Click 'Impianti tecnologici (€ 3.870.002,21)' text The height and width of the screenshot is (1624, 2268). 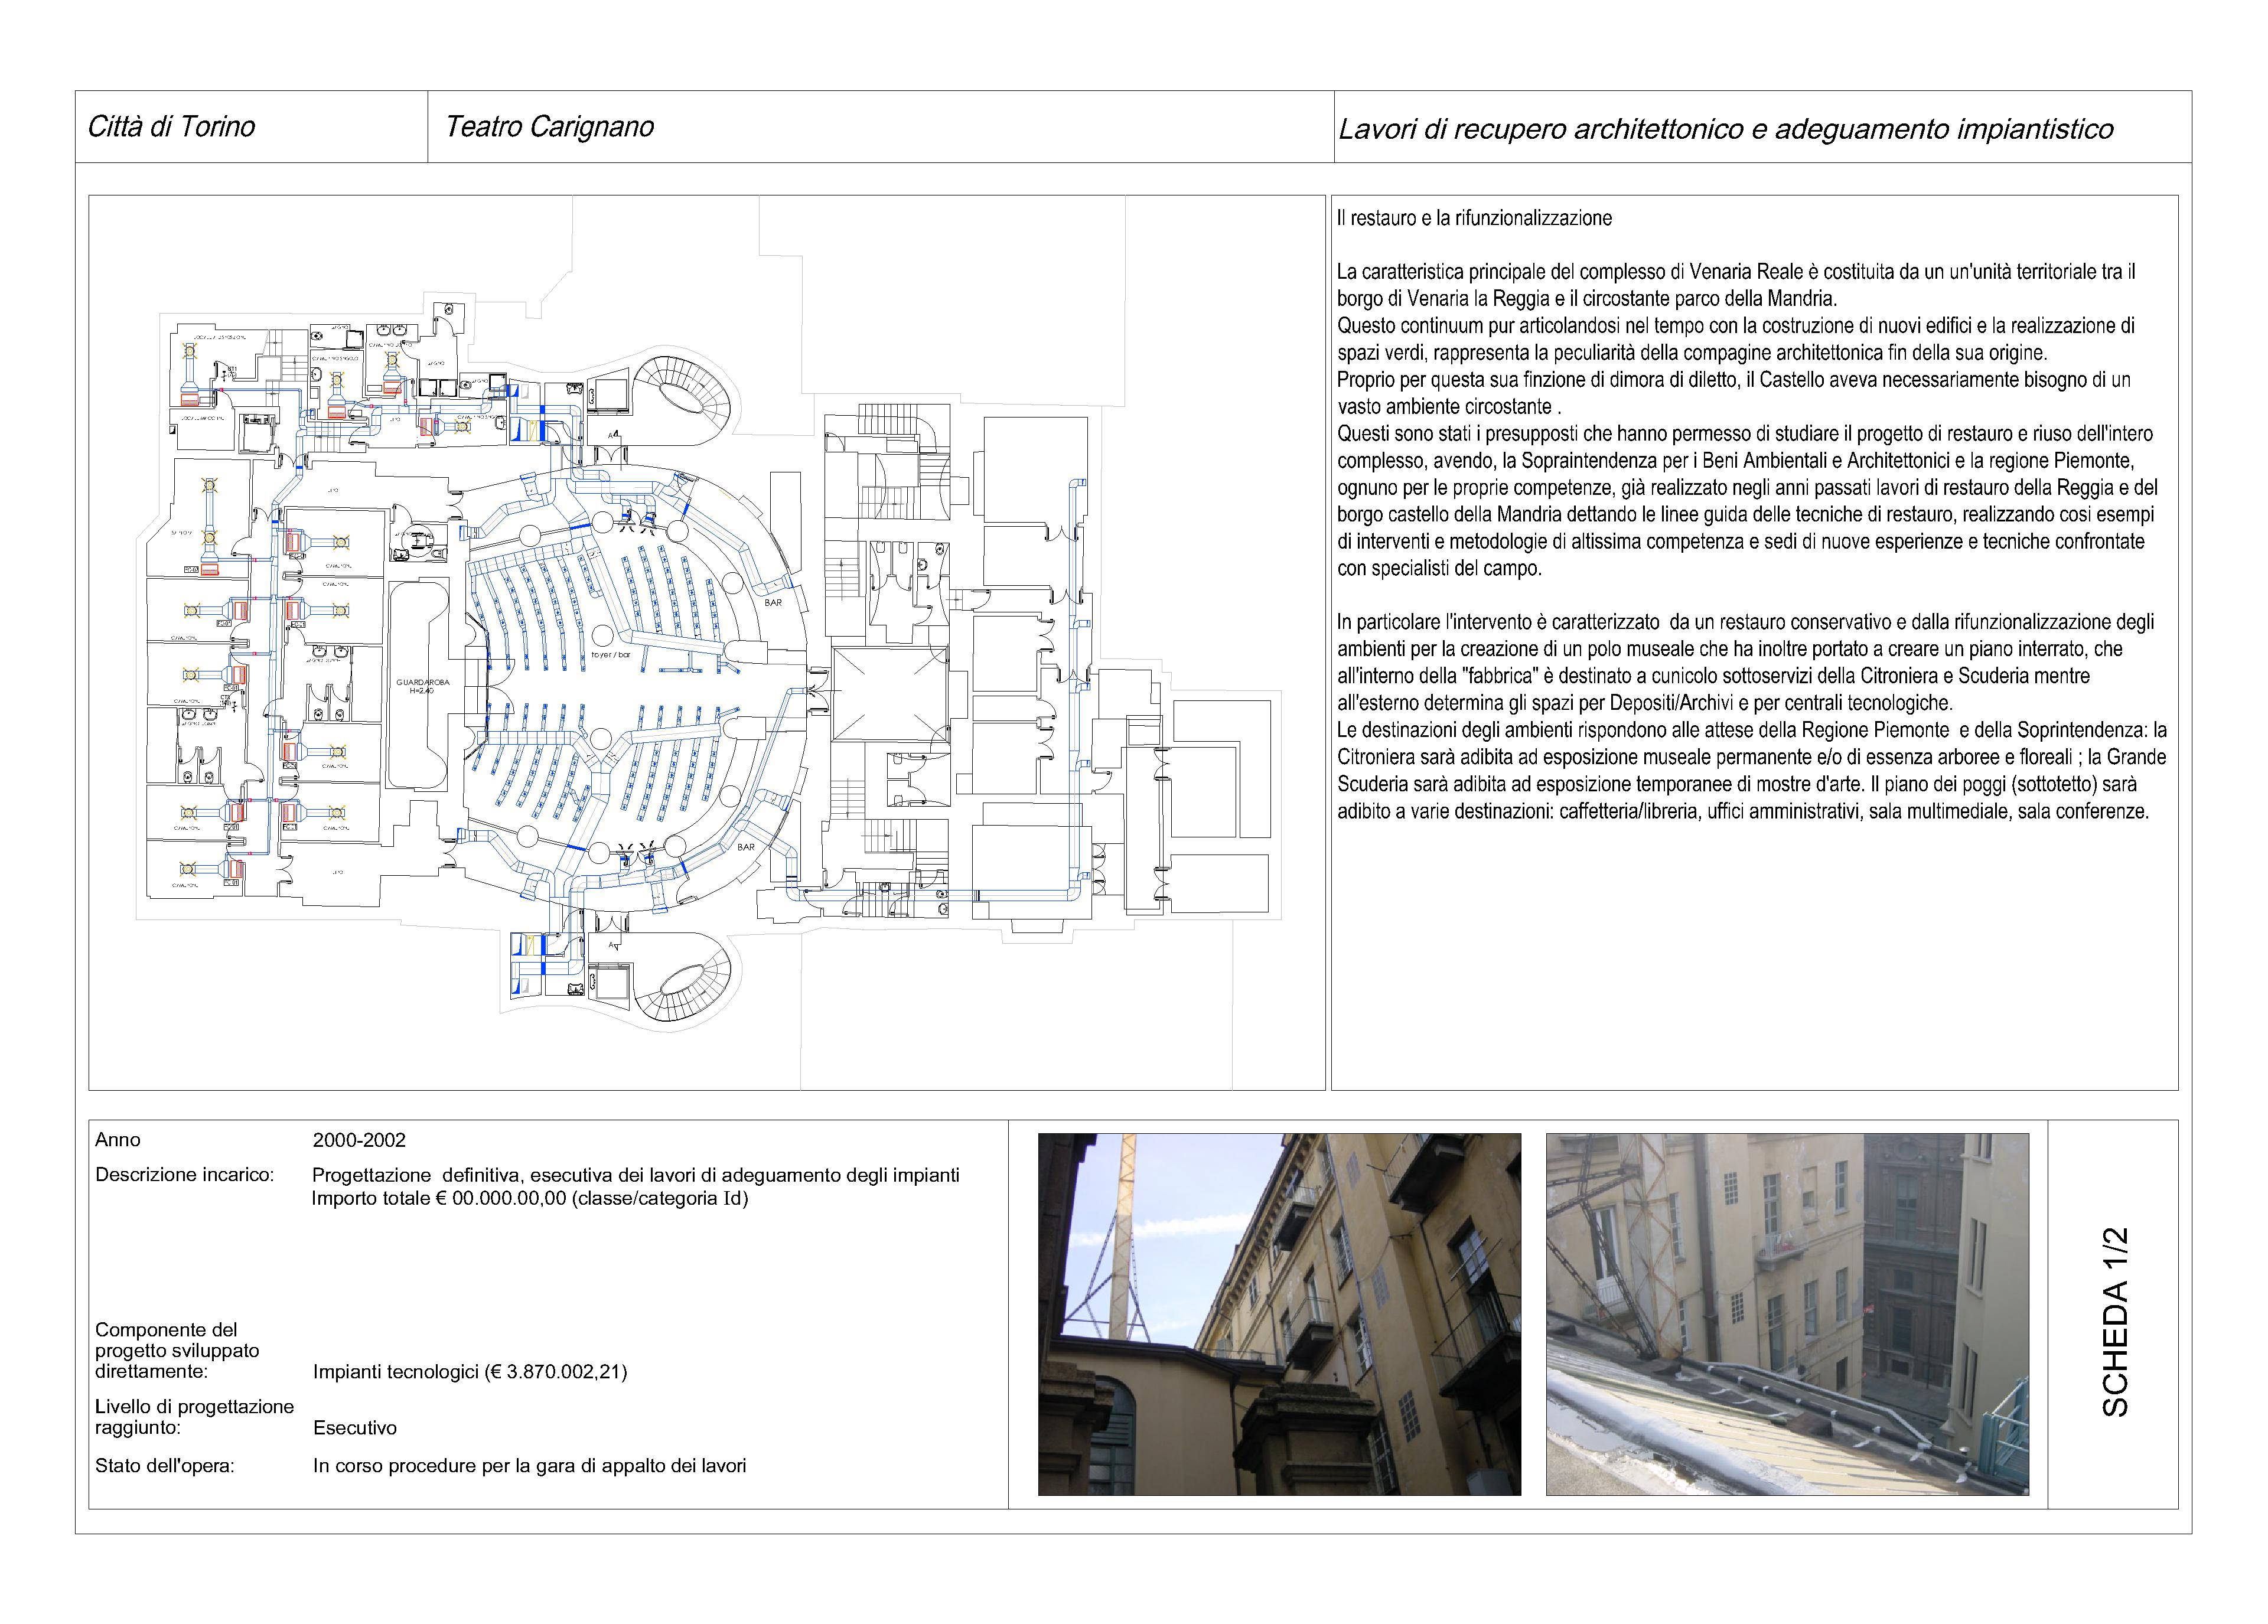[470, 1372]
